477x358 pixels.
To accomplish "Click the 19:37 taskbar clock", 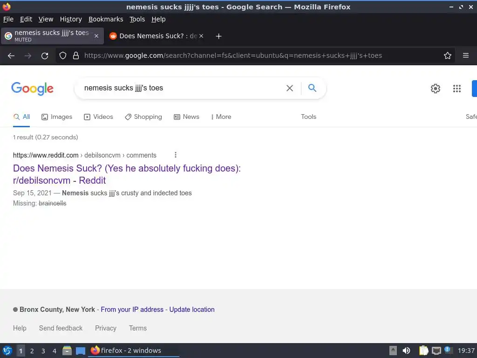I will tap(466, 351).
